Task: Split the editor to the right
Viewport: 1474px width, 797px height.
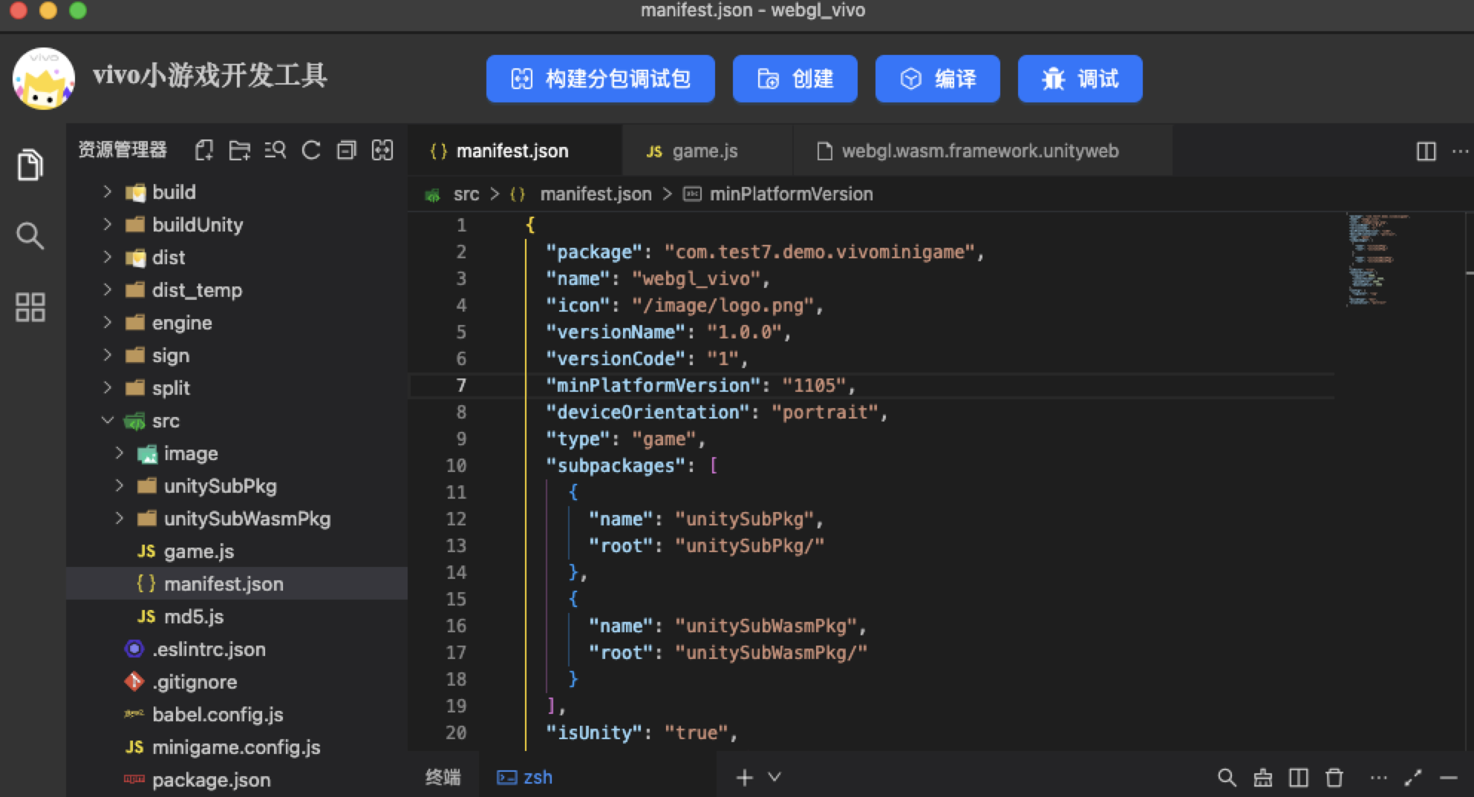Action: tap(1426, 151)
